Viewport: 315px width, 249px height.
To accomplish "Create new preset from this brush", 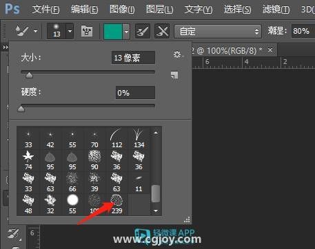I will pos(174,75).
